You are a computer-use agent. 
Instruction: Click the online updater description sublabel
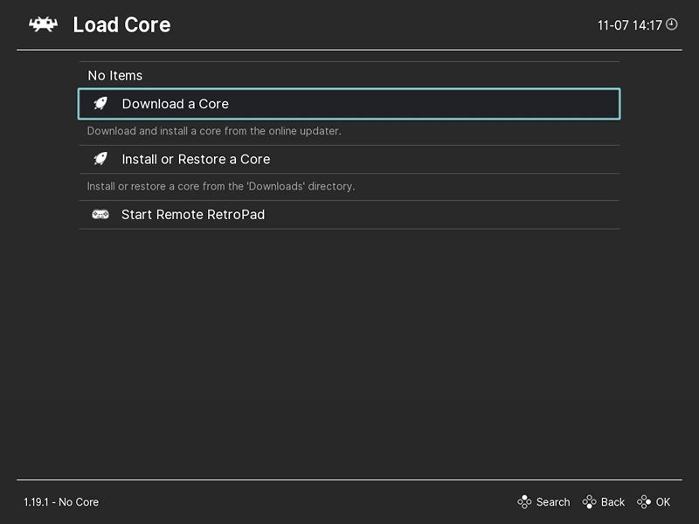point(214,131)
